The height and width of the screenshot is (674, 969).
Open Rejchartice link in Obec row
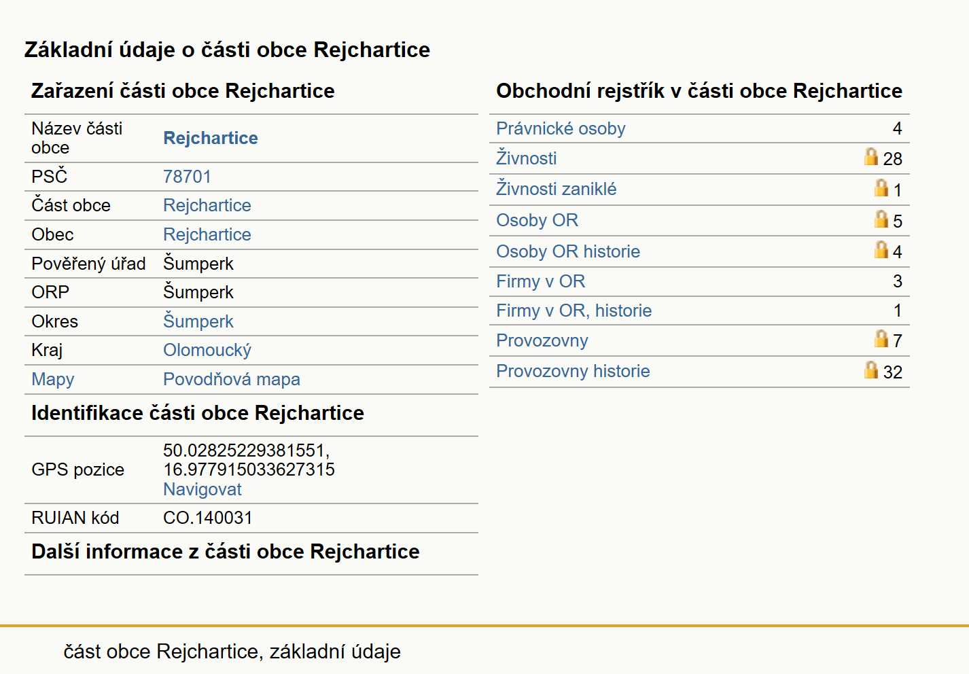click(x=207, y=234)
